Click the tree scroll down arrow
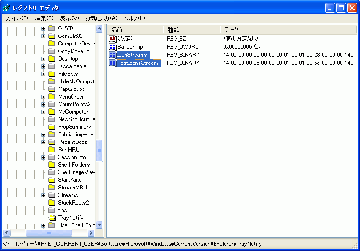This screenshot has width=360, height=251. tap(99, 225)
